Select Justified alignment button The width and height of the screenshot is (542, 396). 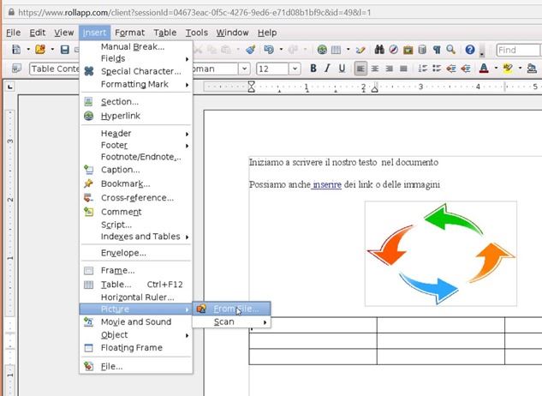403,69
